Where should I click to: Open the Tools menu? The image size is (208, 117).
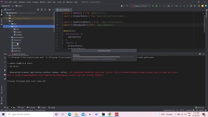[59, 2]
